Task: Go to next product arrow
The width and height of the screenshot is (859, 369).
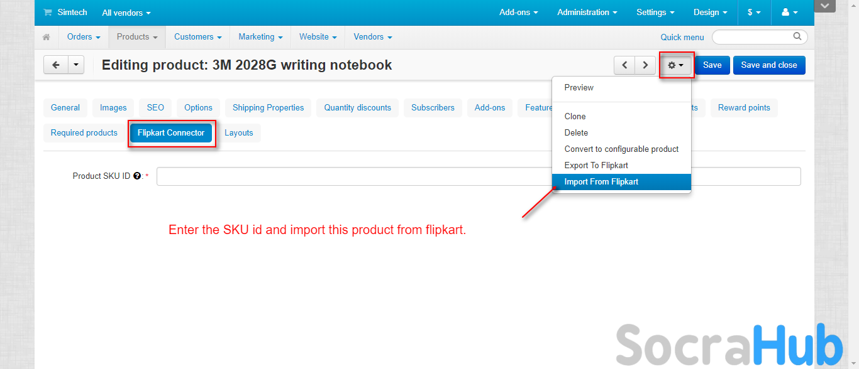Action: pyautogui.click(x=645, y=65)
